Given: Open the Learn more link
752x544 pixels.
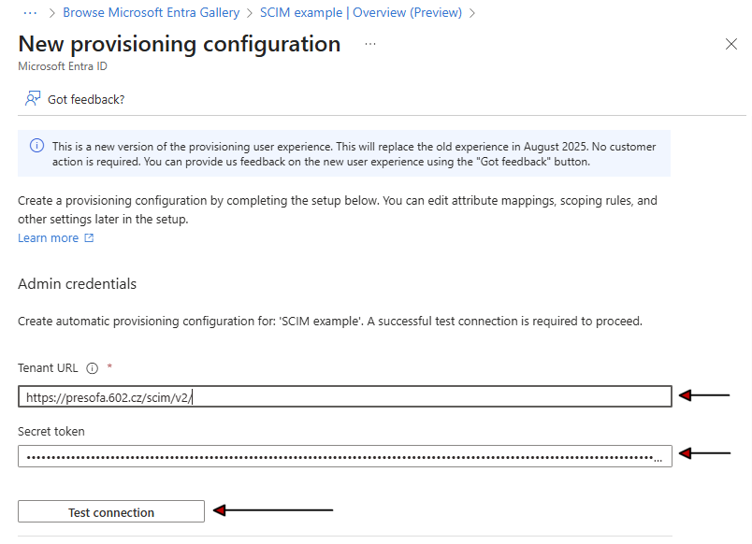Looking at the screenshot, I should 48,237.
